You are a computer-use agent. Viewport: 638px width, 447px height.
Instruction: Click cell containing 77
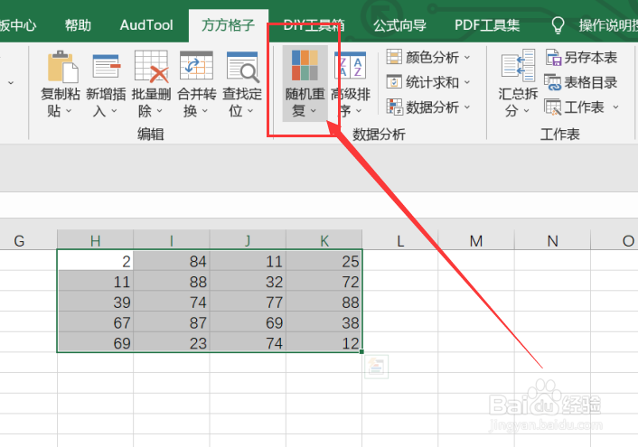pos(248,302)
